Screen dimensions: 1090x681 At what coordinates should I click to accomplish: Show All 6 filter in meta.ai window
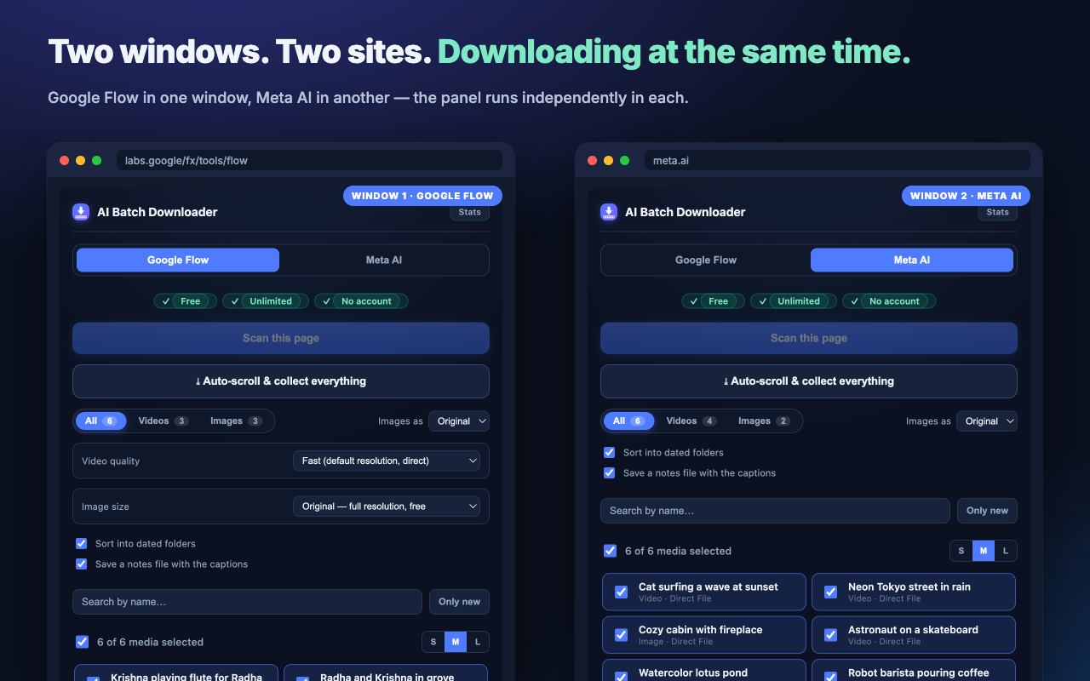click(628, 421)
